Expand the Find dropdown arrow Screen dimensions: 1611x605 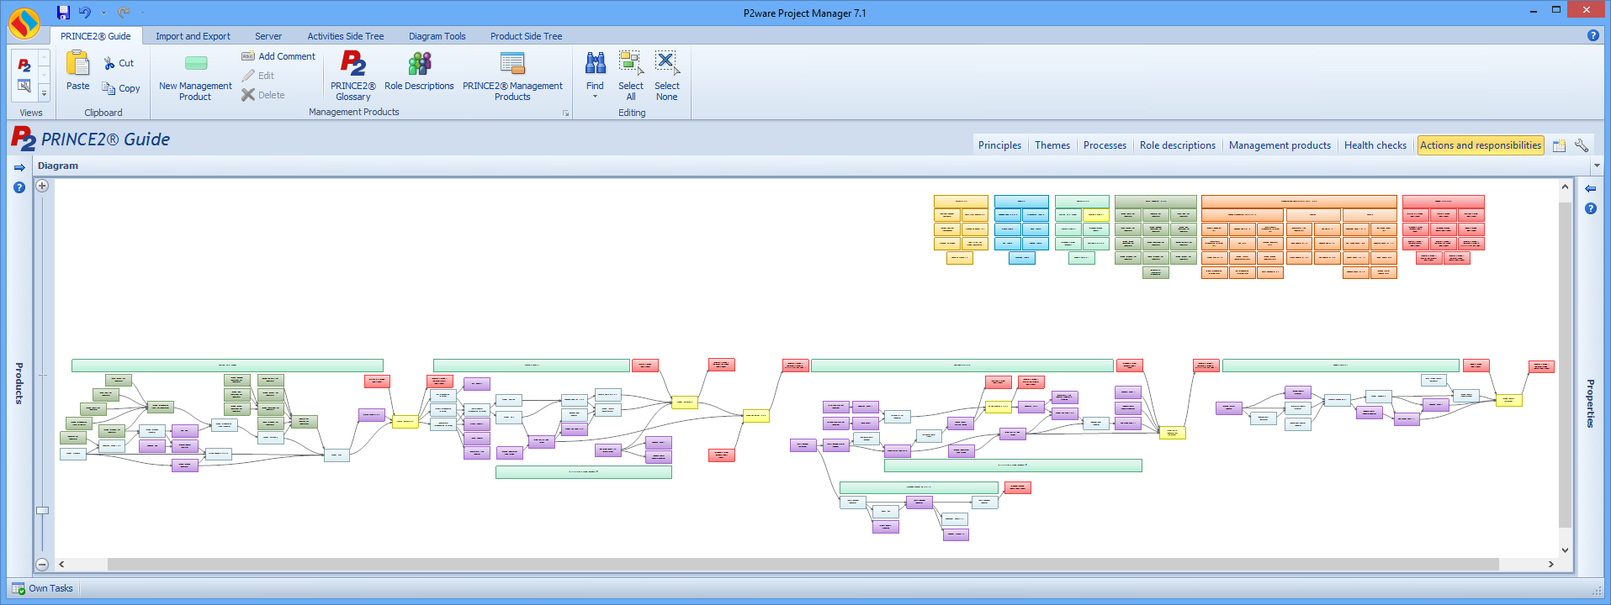[x=595, y=96]
